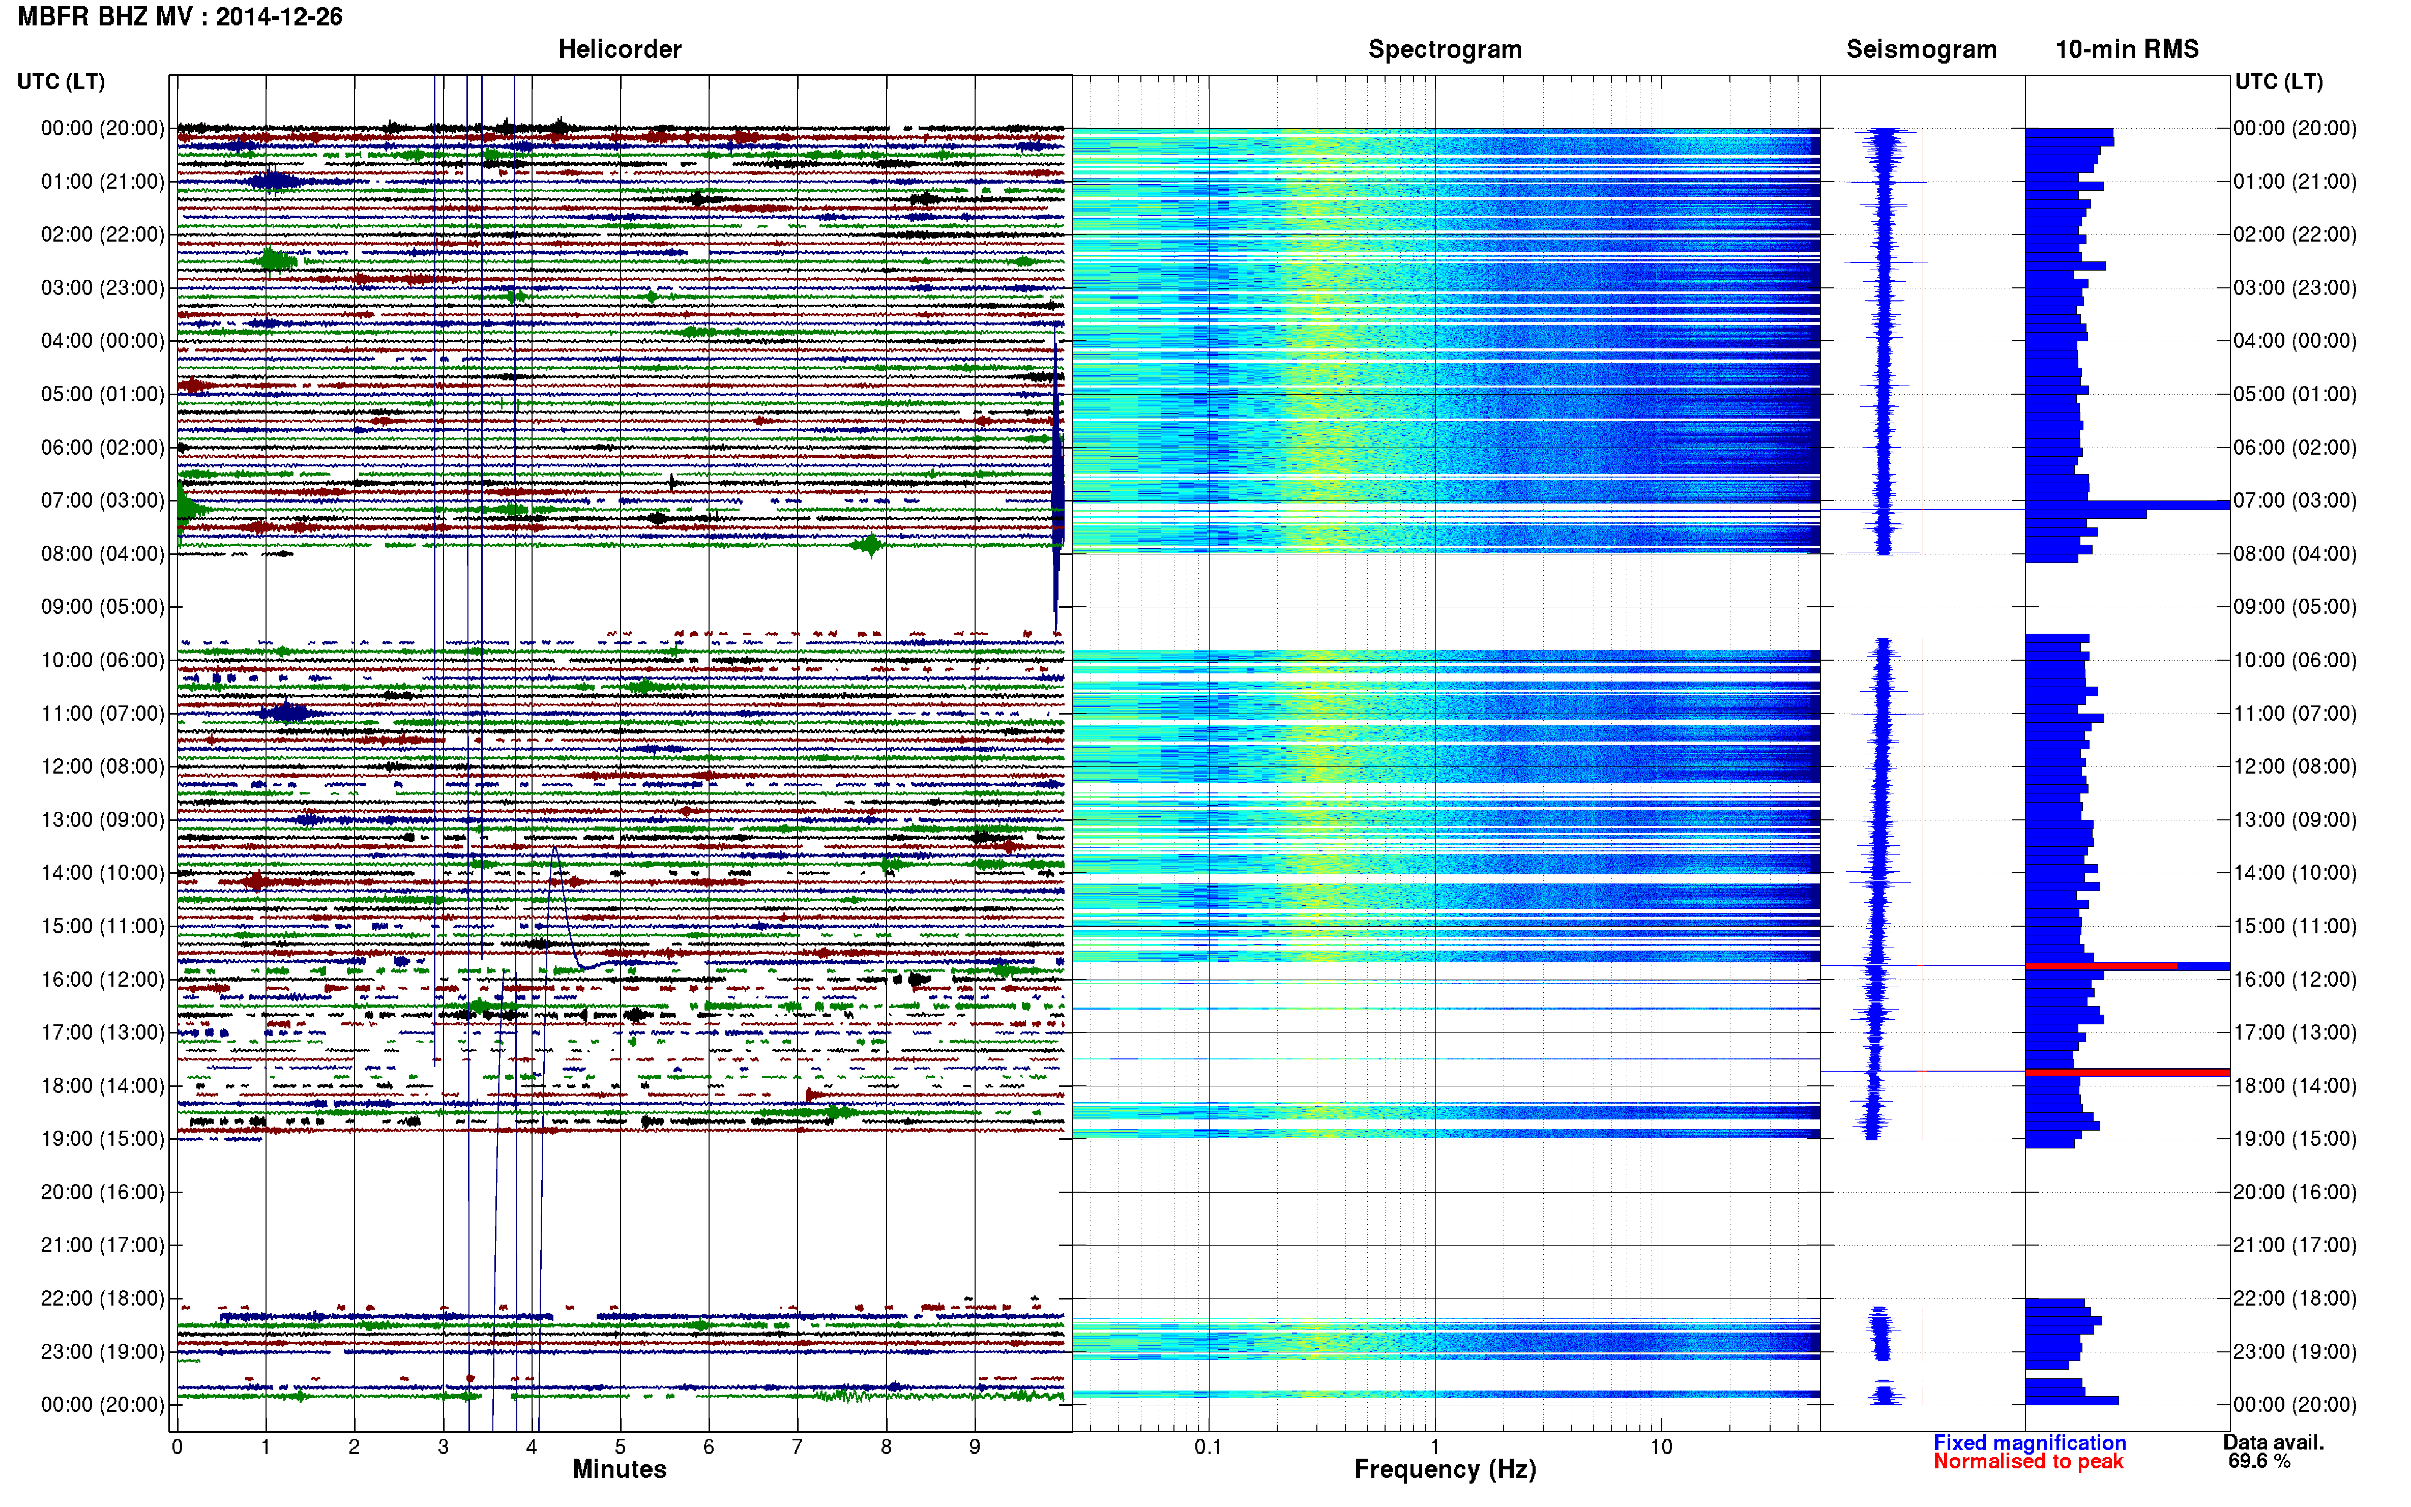Click the left-axis label '19:00 (15:00)'
The image size is (2411, 1507).
pyautogui.click(x=103, y=1138)
